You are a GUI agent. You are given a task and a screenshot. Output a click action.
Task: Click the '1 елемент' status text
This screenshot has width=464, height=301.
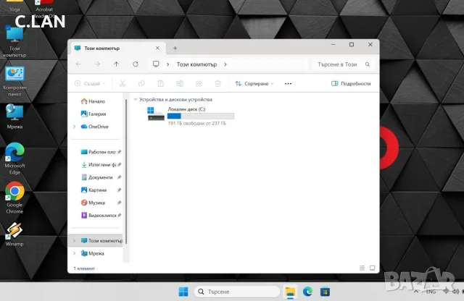tap(84, 268)
